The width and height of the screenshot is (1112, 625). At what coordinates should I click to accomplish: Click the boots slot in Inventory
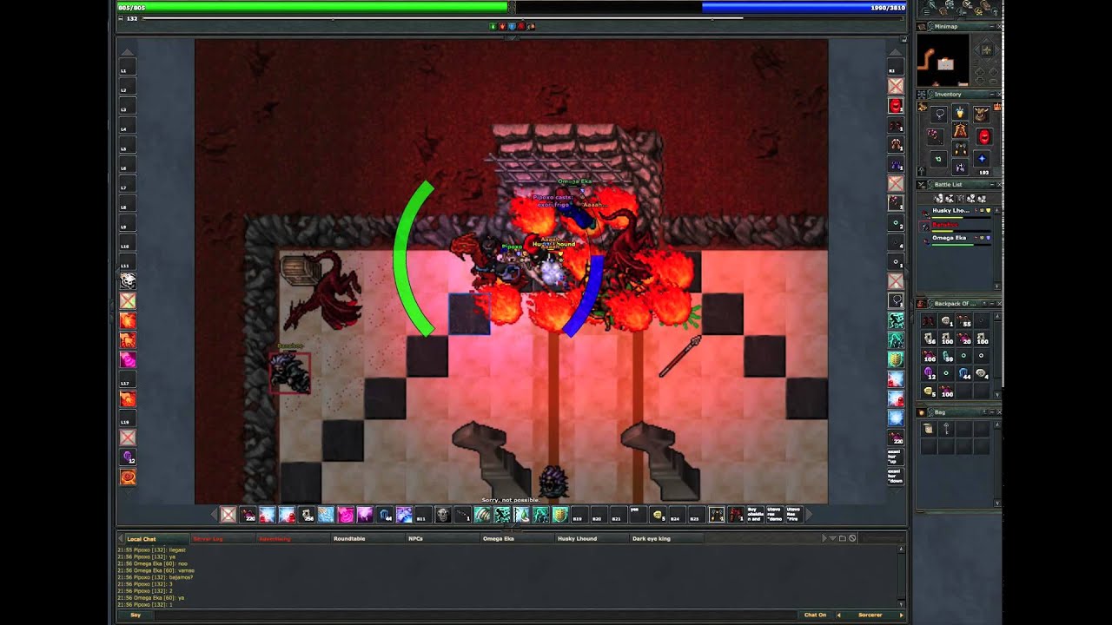(x=960, y=167)
